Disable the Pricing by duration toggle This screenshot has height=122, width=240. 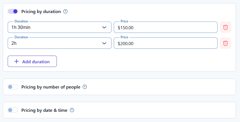(x=13, y=11)
